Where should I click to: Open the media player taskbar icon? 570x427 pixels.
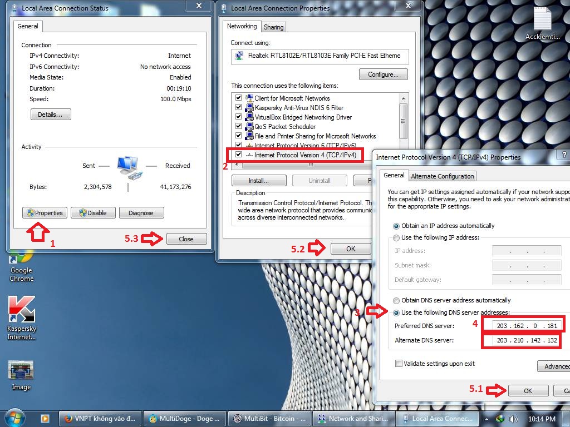pyautogui.click(x=45, y=419)
